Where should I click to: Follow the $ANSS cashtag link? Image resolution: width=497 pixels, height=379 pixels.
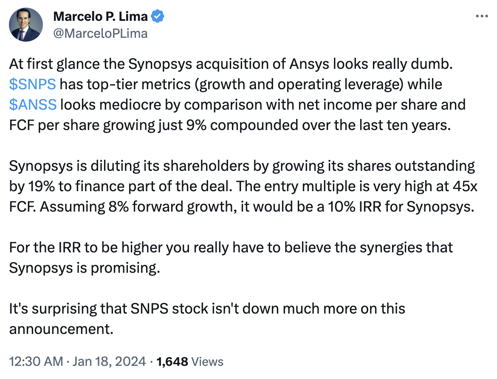[32, 104]
